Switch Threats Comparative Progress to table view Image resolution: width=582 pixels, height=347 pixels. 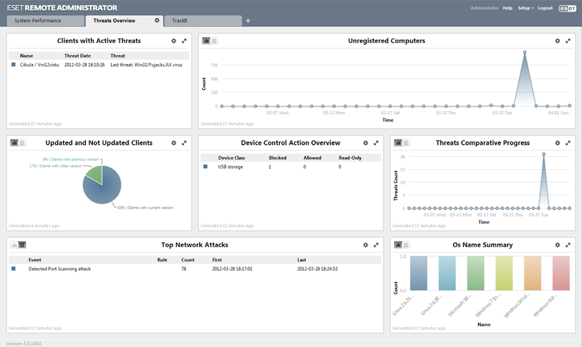406,143
